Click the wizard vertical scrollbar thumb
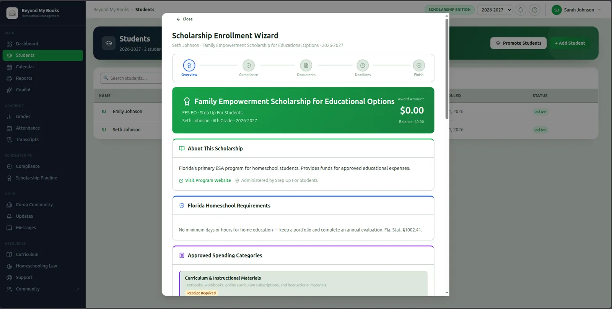 tap(447, 69)
